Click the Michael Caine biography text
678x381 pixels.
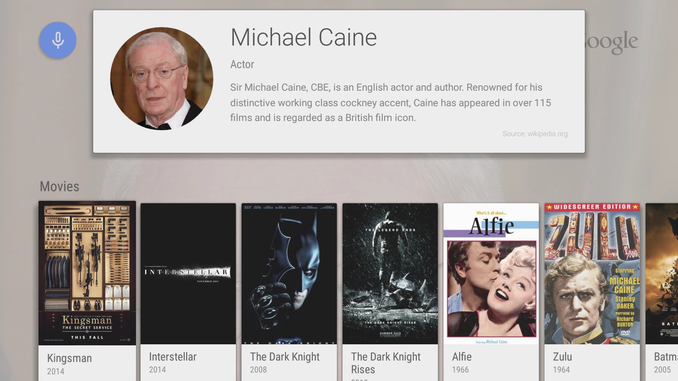[390, 102]
